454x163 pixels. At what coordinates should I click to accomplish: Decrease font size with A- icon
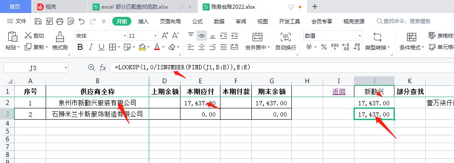175,36
